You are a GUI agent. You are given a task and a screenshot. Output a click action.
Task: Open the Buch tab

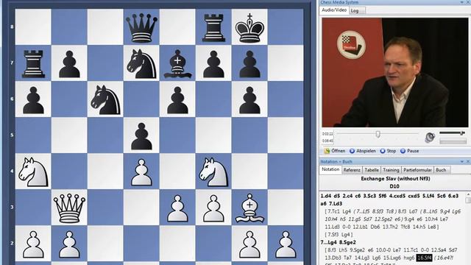pos(442,170)
